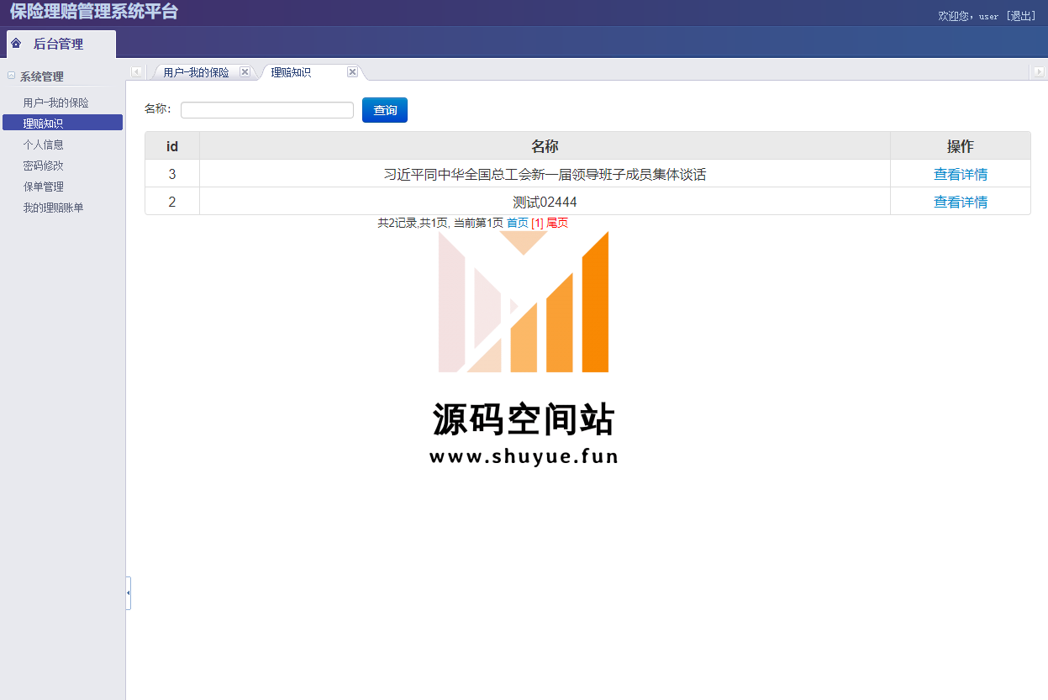
Task: Collapse the 系统管理 tree section
Action: [x=11, y=76]
